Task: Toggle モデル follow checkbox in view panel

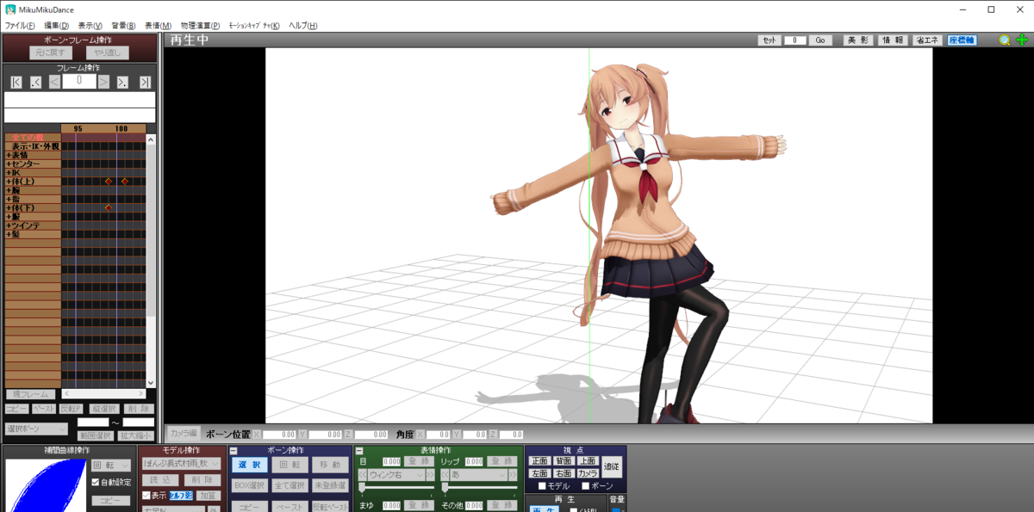Action: point(542,486)
